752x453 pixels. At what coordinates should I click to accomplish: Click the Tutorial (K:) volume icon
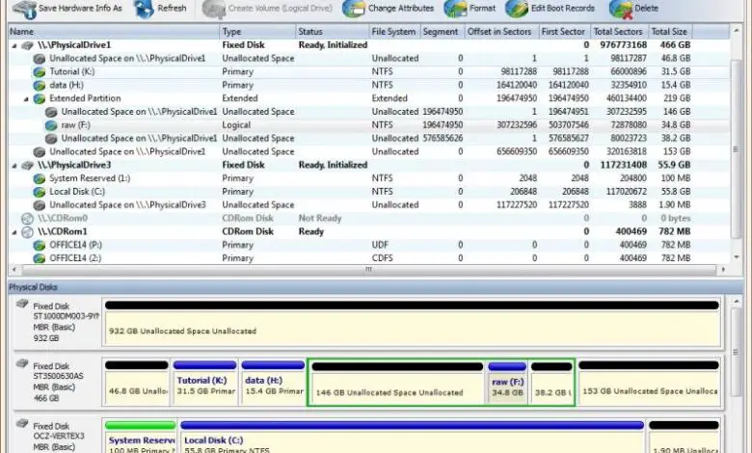(39, 72)
